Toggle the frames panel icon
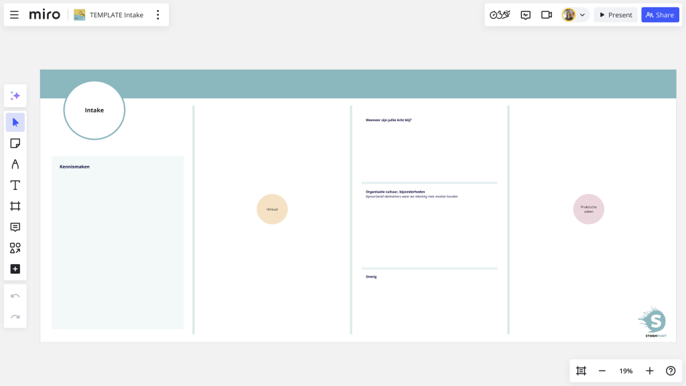 581,371
